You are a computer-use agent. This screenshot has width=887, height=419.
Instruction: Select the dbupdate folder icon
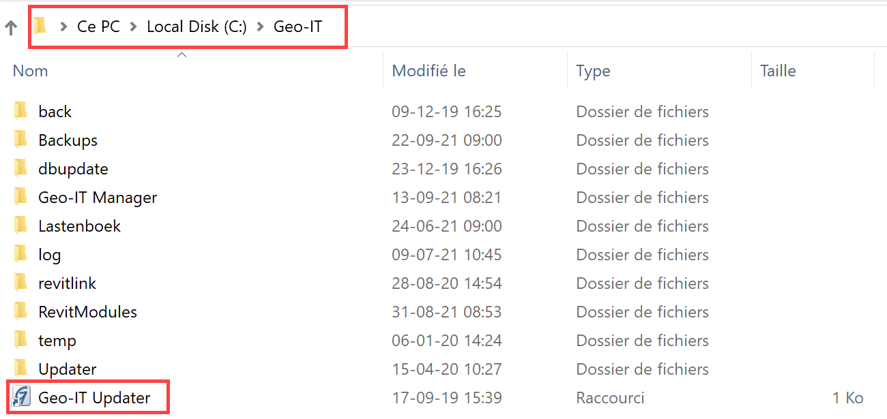pos(21,168)
